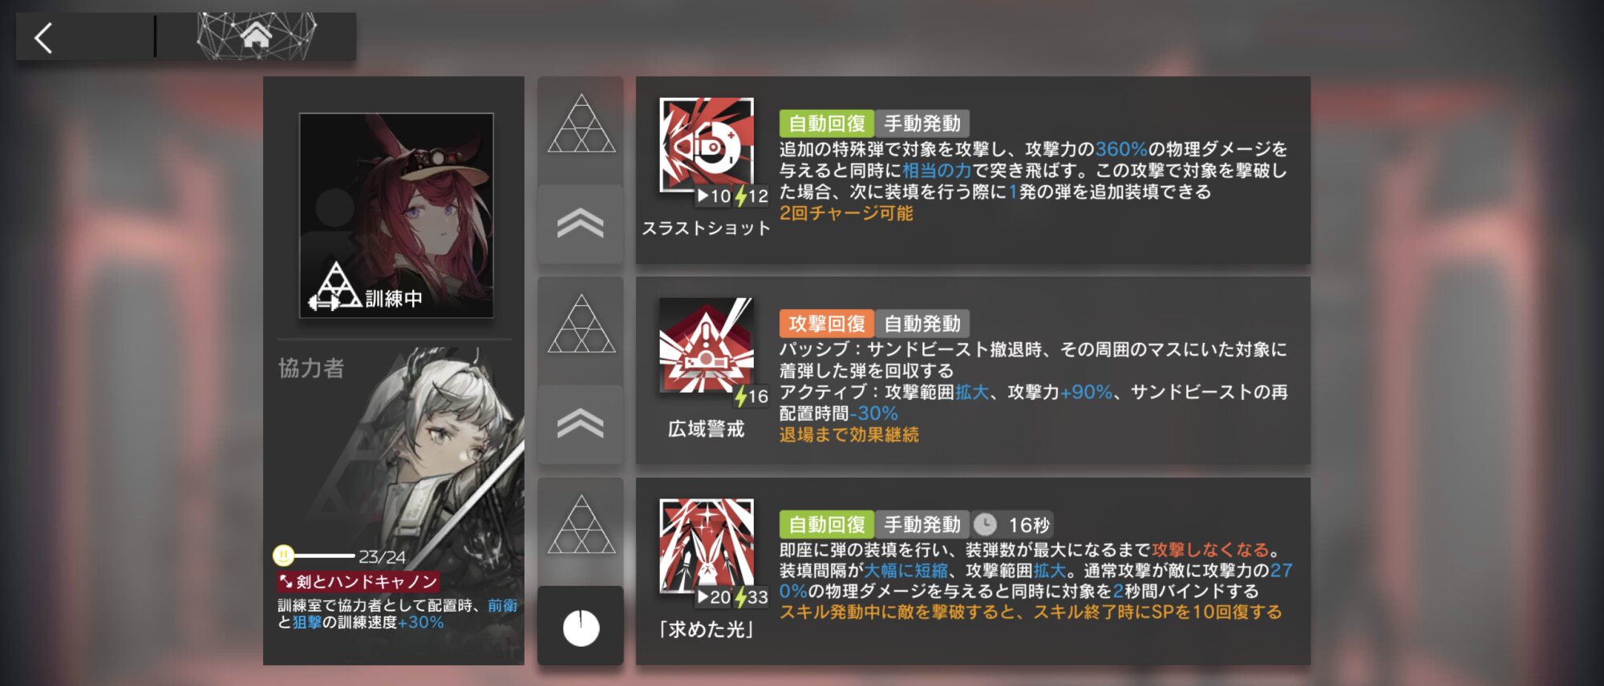Open the trainee operator portrait (訓練中)
Screen dimensions: 1604x686
[396, 215]
